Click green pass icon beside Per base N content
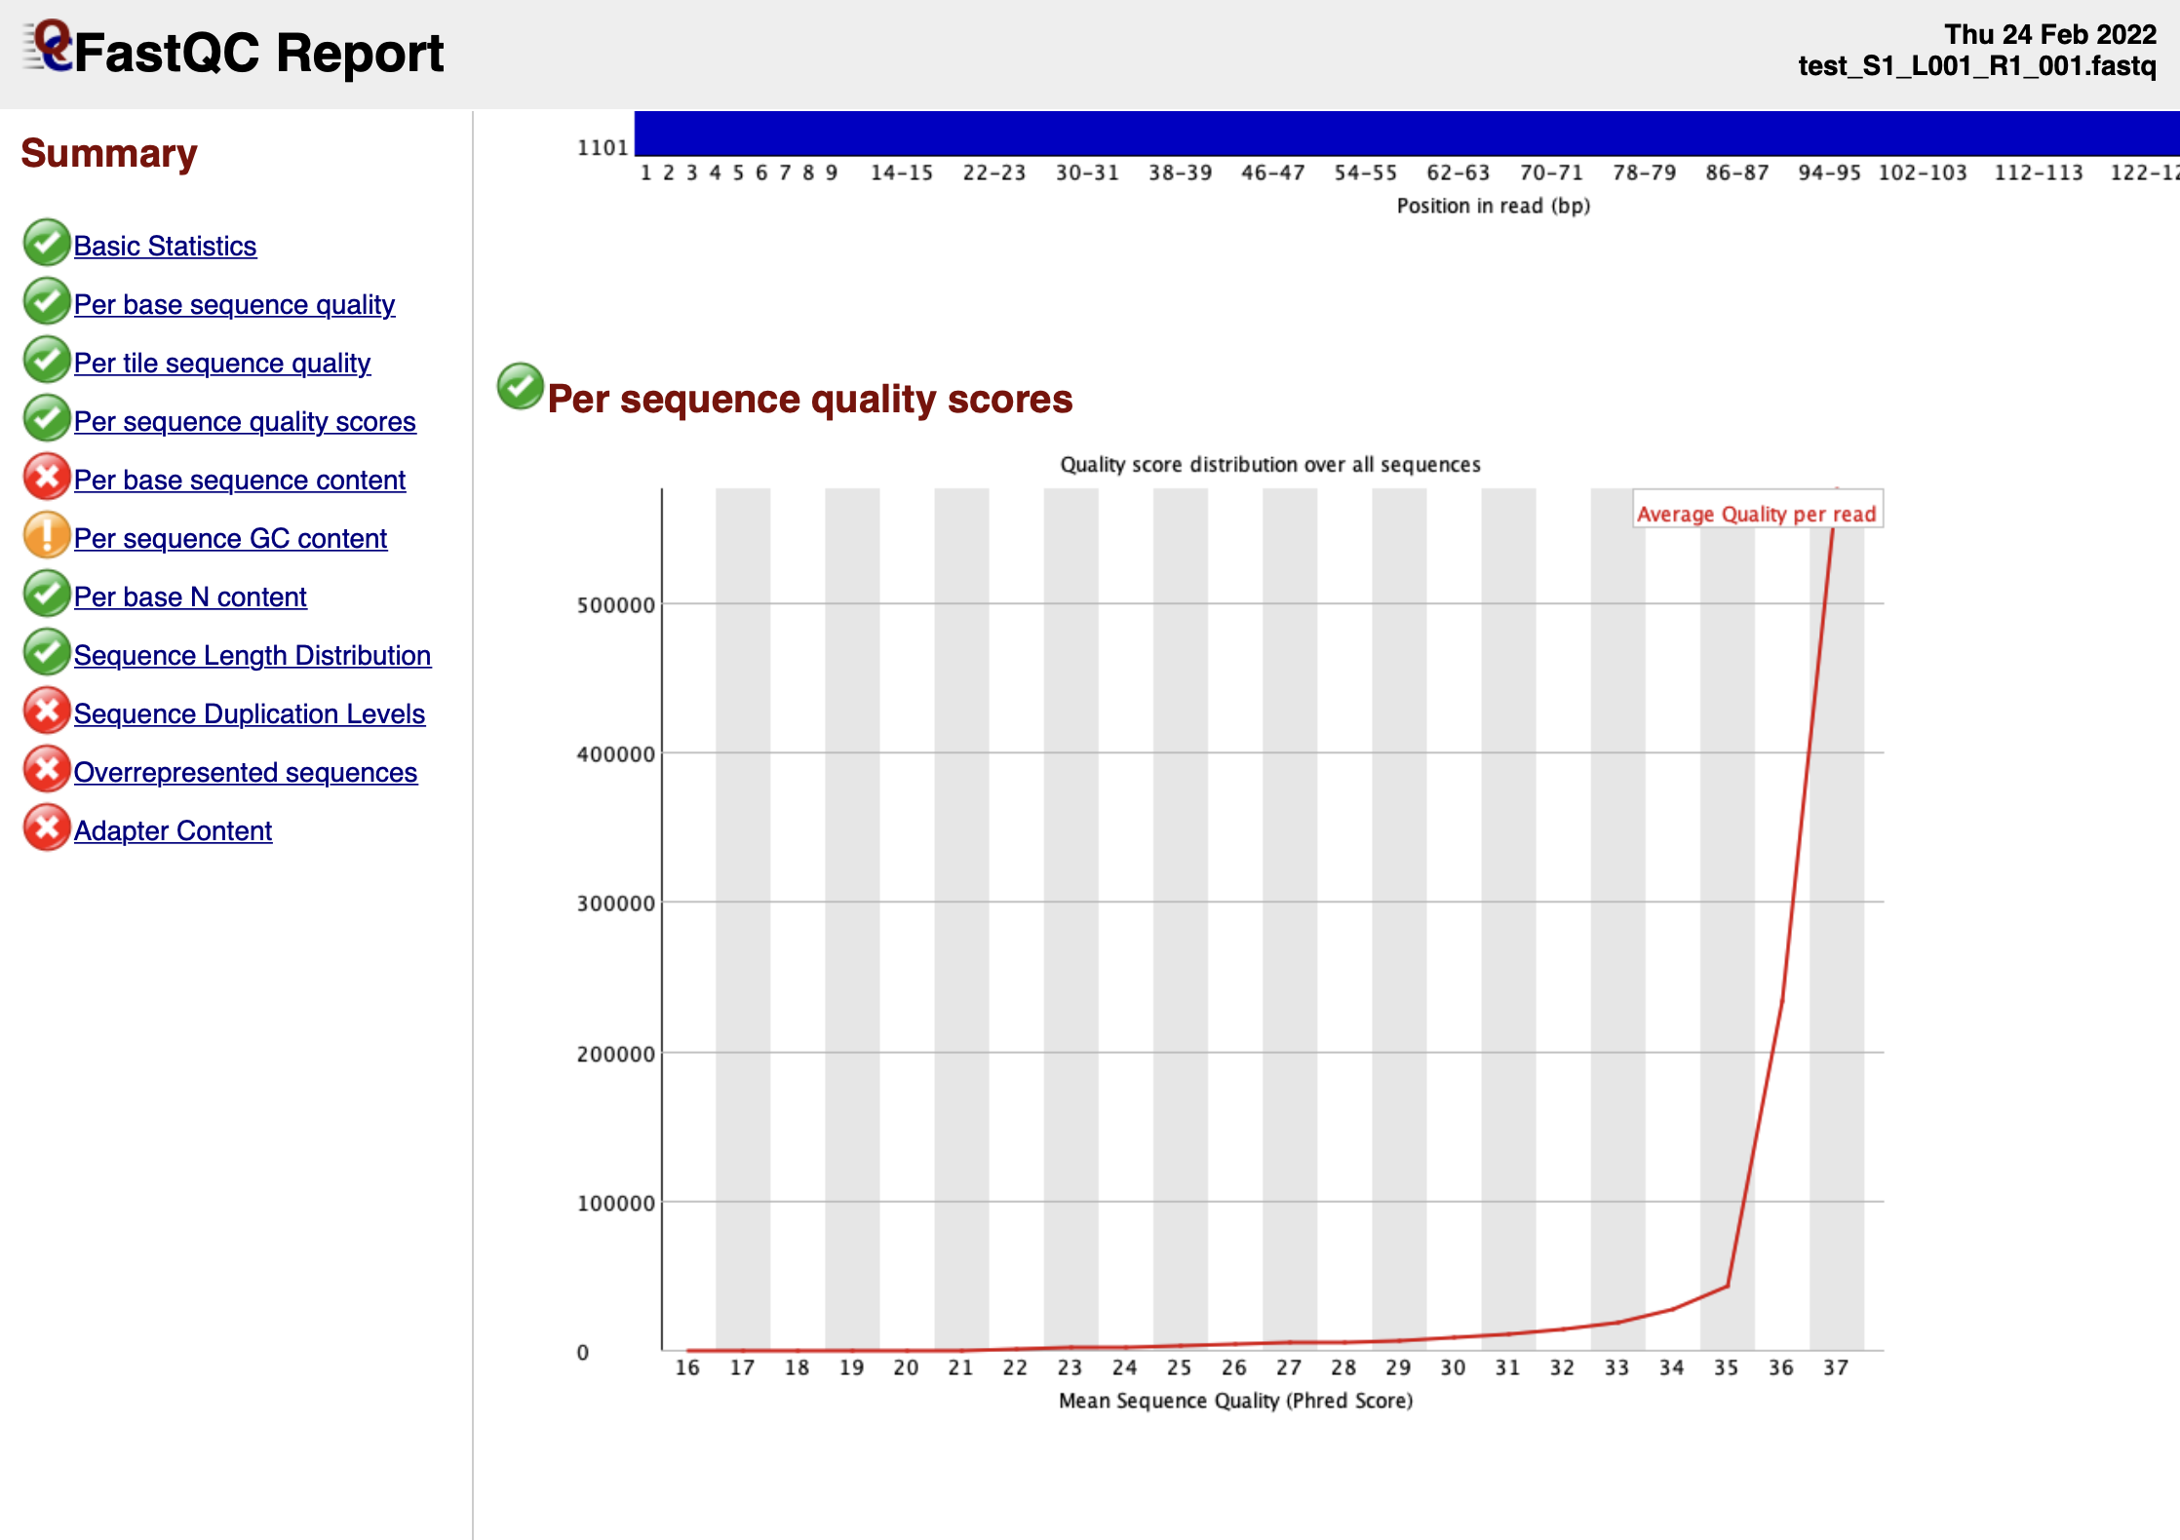This screenshot has width=2180, height=1540. 46,595
